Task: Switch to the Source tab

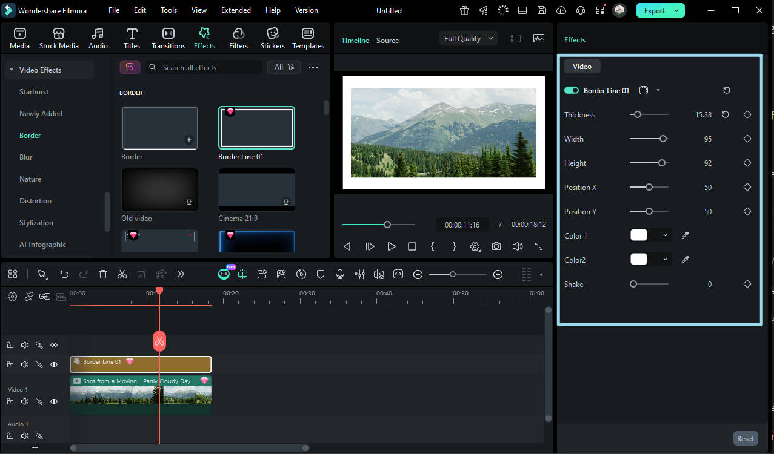Action: point(387,40)
